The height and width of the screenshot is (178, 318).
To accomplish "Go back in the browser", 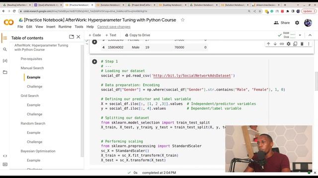I will tap(3, 11).
